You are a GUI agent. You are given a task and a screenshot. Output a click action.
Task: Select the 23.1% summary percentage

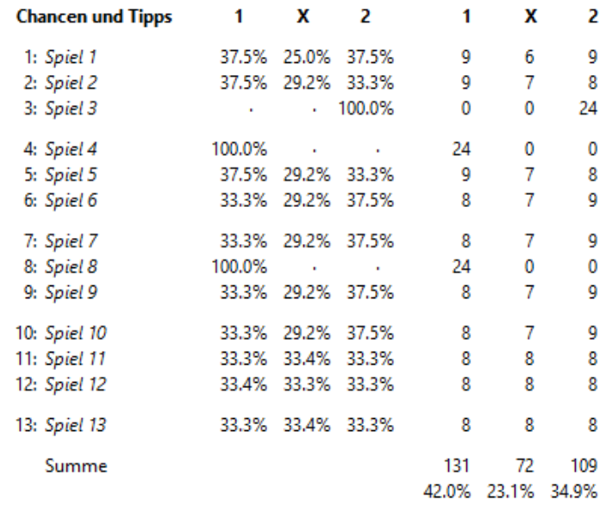click(x=510, y=491)
